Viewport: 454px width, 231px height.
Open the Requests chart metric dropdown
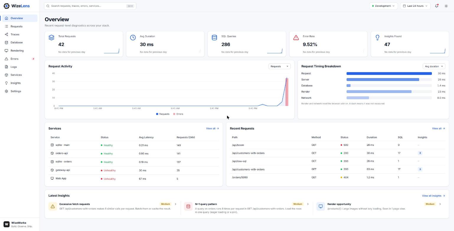click(279, 66)
